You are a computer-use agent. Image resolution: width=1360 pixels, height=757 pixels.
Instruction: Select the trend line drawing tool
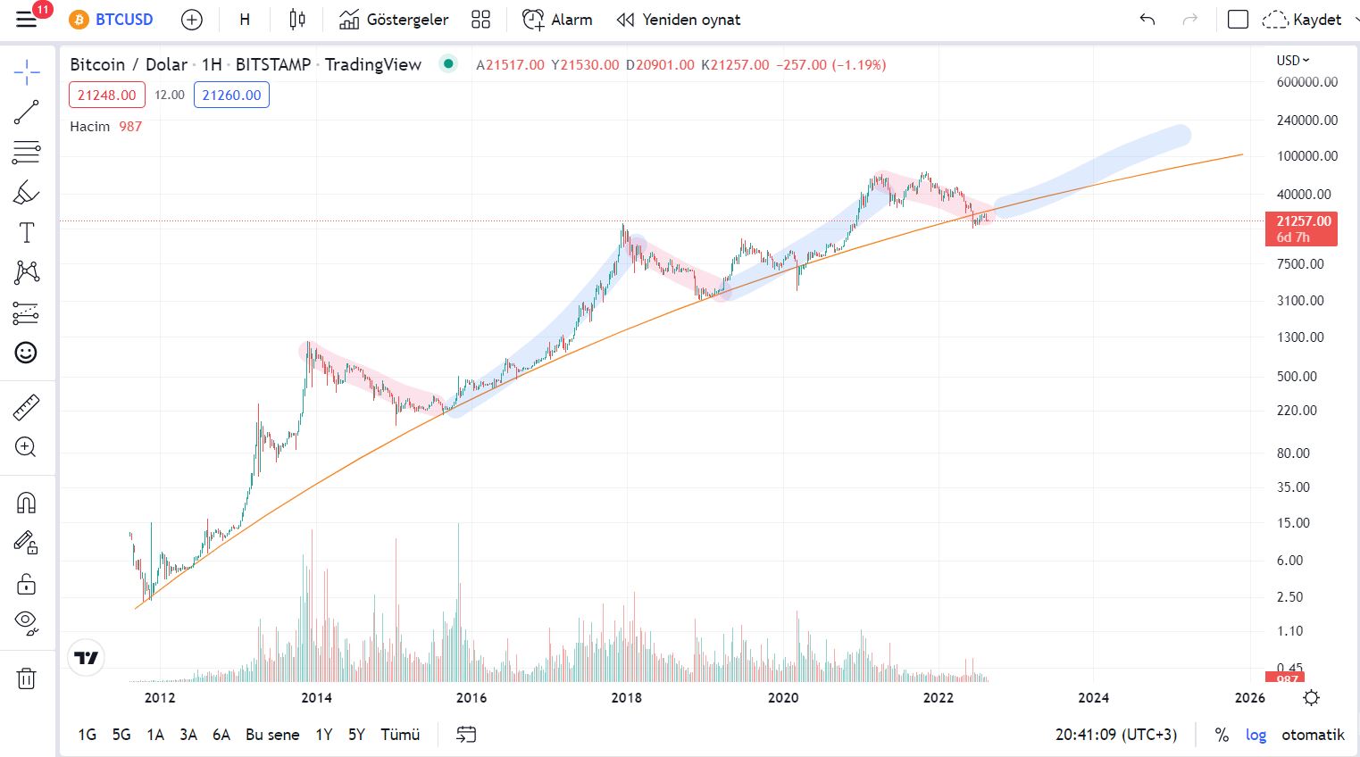point(26,112)
